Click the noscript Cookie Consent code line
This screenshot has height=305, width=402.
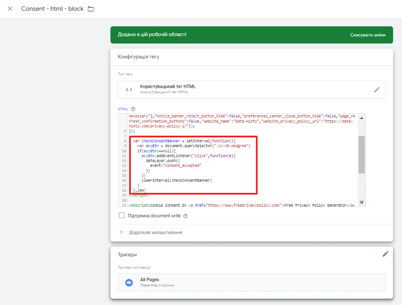(x=242, y=205)
